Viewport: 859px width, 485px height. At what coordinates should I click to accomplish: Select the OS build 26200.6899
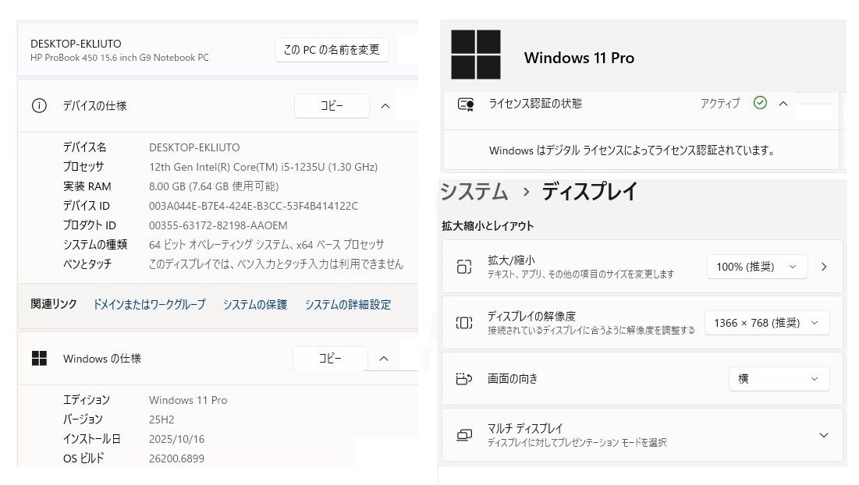click(x=176, y=458)
